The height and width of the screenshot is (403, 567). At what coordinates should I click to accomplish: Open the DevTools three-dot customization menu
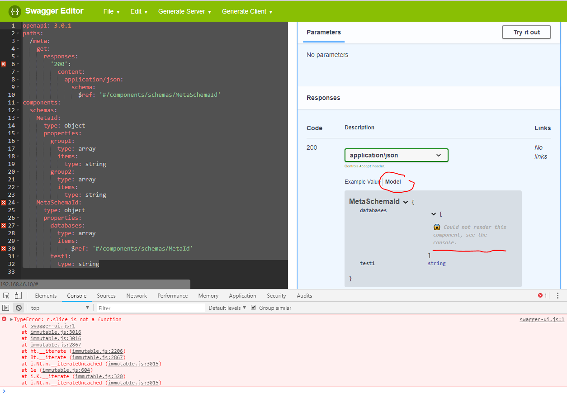coord(558,295)
